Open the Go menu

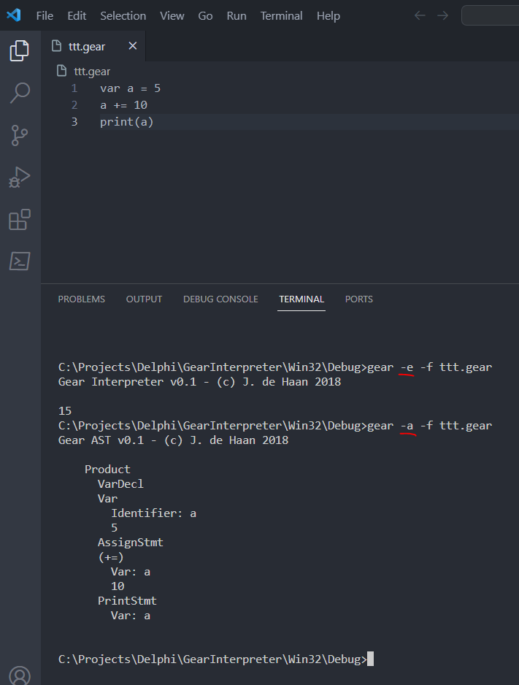click(205, 16)
